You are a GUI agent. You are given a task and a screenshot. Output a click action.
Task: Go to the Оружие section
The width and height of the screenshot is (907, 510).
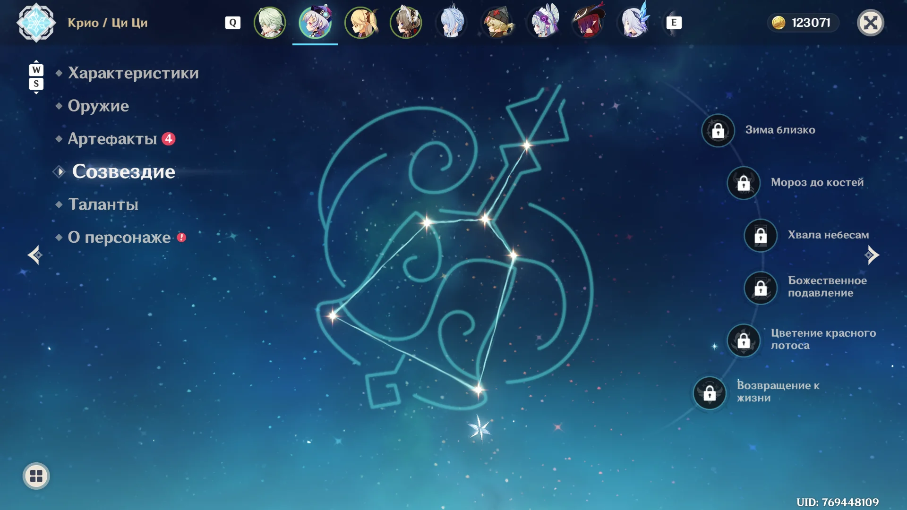98,106
